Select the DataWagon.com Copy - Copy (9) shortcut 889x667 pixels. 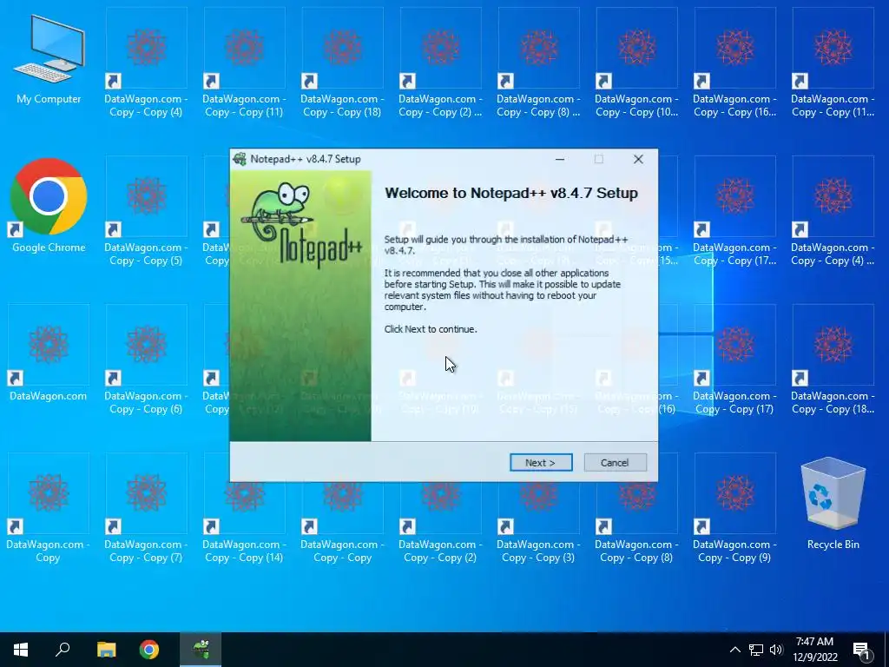(734, 507)
